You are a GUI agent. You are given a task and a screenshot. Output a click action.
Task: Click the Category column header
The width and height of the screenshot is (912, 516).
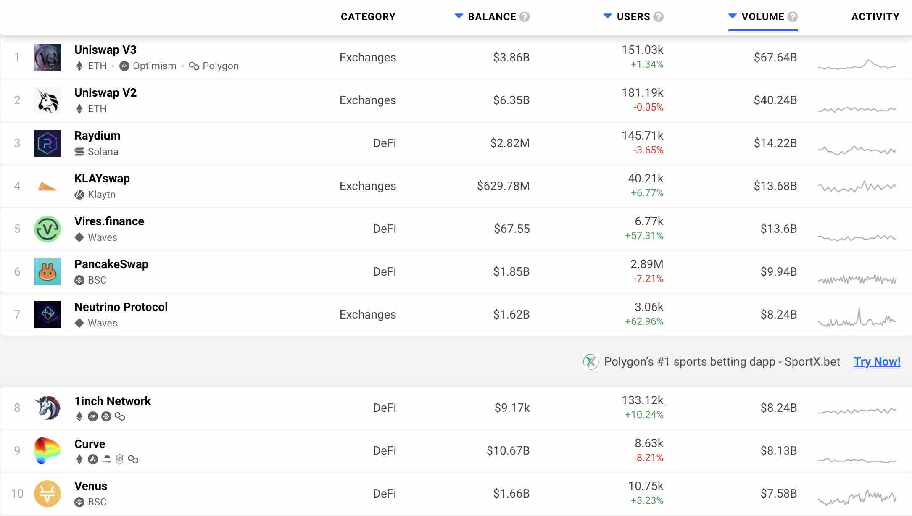368,17
